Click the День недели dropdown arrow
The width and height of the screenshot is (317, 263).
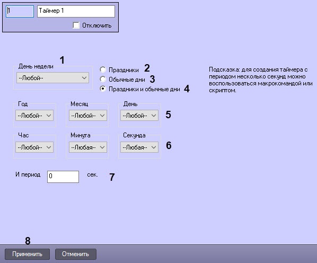[x=84, y=78]
